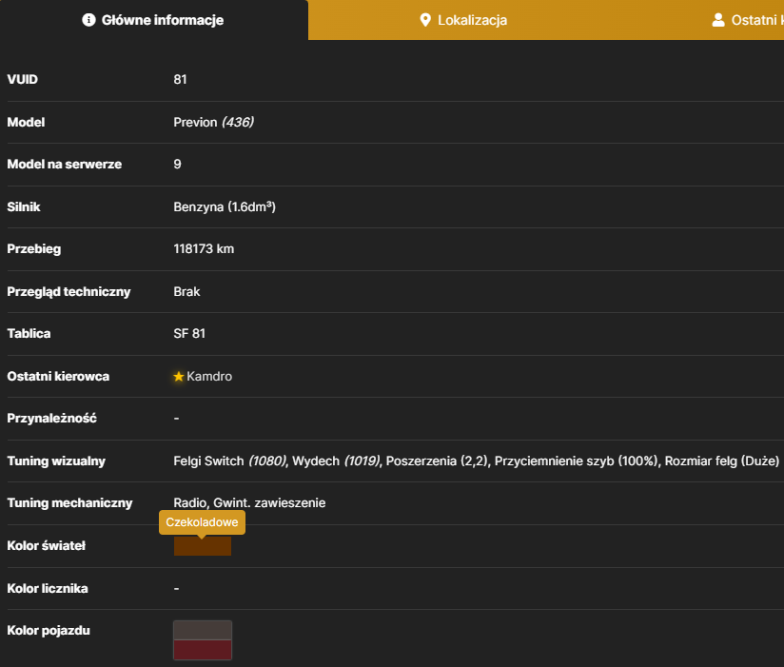This screenshot has width=784, height=667.
Task: Click the Benzyna (1.6dm³) engine value
Action: (225, 207)
